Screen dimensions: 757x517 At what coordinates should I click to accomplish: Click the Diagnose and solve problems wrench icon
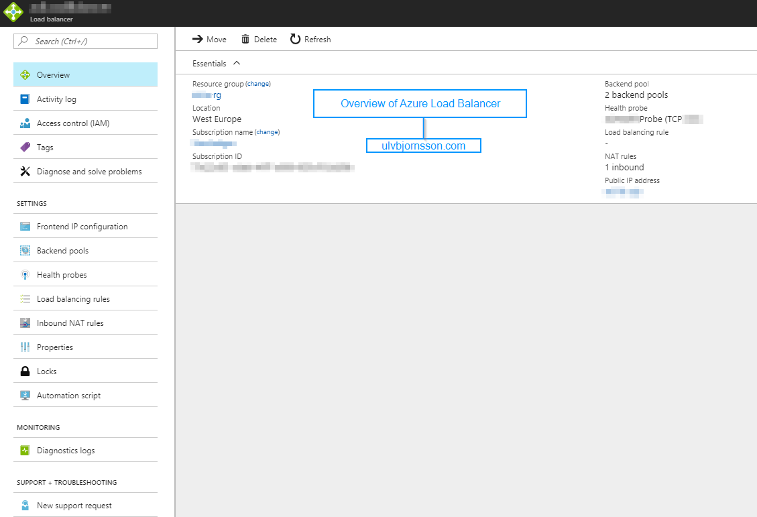(x=25, y=172)
